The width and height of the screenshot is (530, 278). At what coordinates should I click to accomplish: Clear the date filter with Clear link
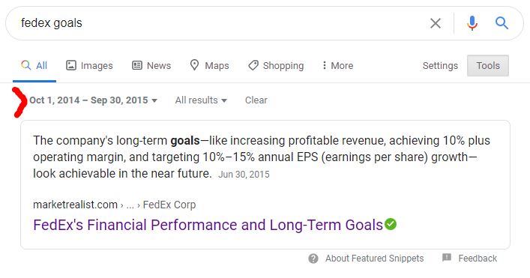click(x=256, y=100)
